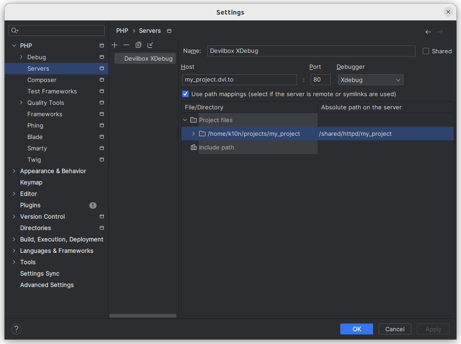Click the remove server minus icon
Image resolution: width=461 pixels, height=344 pixels.
coord(127,45)
